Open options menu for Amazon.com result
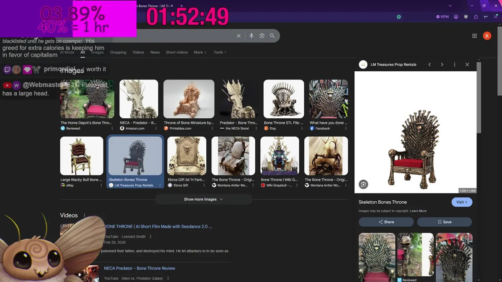Image resolution: width=502 pixels, height=282 pixels. click(x=155, y=128)
